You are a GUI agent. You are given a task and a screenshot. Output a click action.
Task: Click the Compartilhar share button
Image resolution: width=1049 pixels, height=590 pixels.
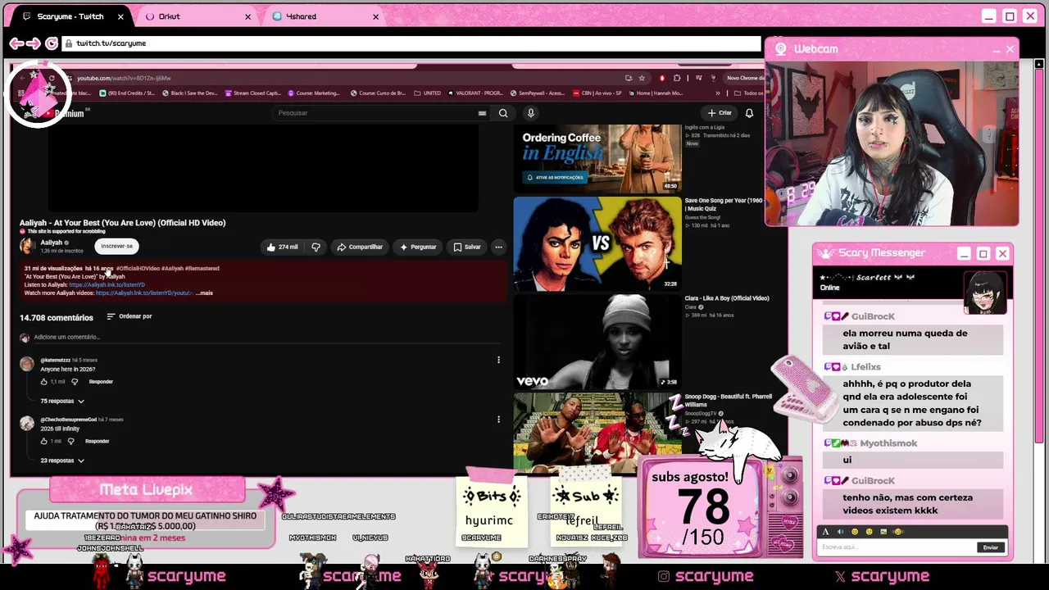click(x=360, y=247)
